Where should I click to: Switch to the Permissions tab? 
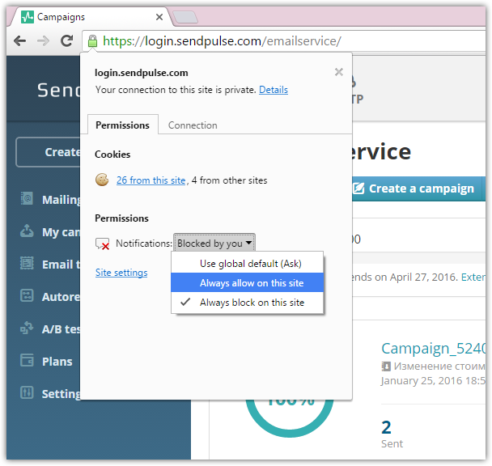point(123,125)
